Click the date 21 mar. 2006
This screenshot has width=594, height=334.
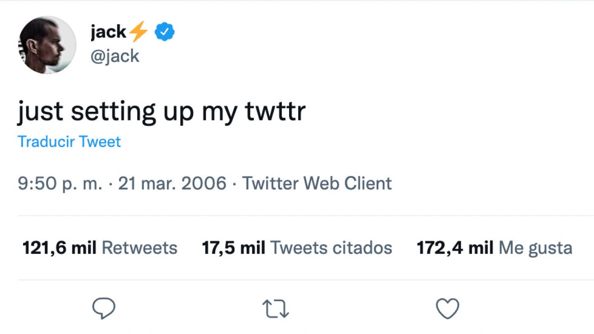point(172,183)
